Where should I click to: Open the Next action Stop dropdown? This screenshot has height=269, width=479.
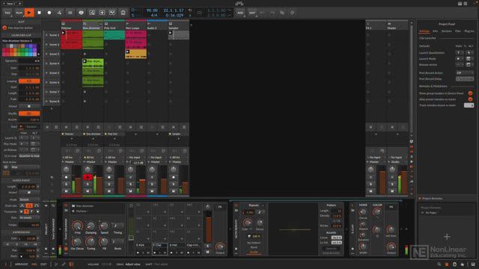25,167
